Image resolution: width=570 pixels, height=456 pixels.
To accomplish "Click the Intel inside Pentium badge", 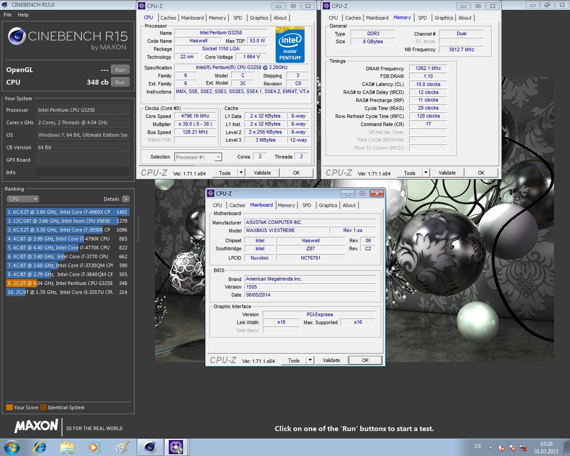I will (290, 45).
